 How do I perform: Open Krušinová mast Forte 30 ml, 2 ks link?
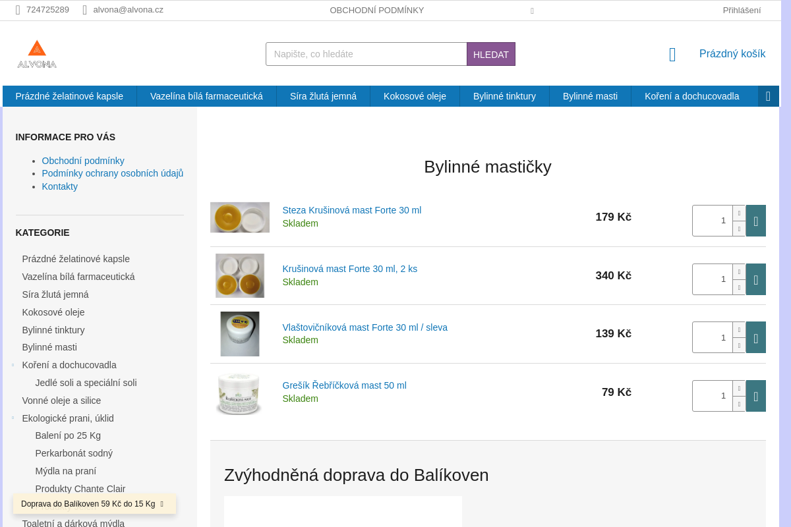tap(350, 269)
